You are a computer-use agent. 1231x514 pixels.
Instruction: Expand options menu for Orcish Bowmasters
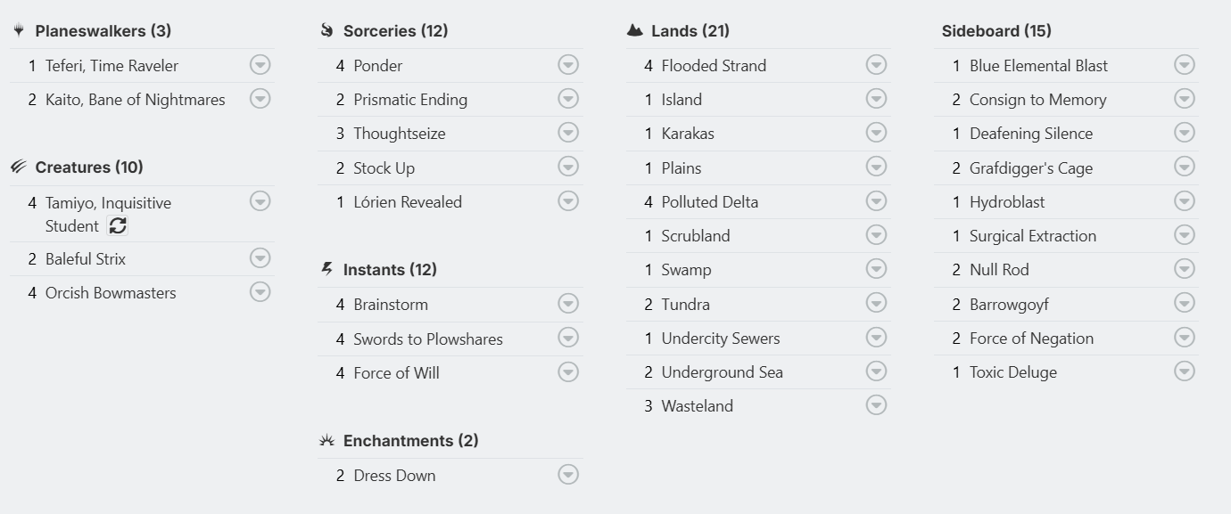tap(260, 292)
